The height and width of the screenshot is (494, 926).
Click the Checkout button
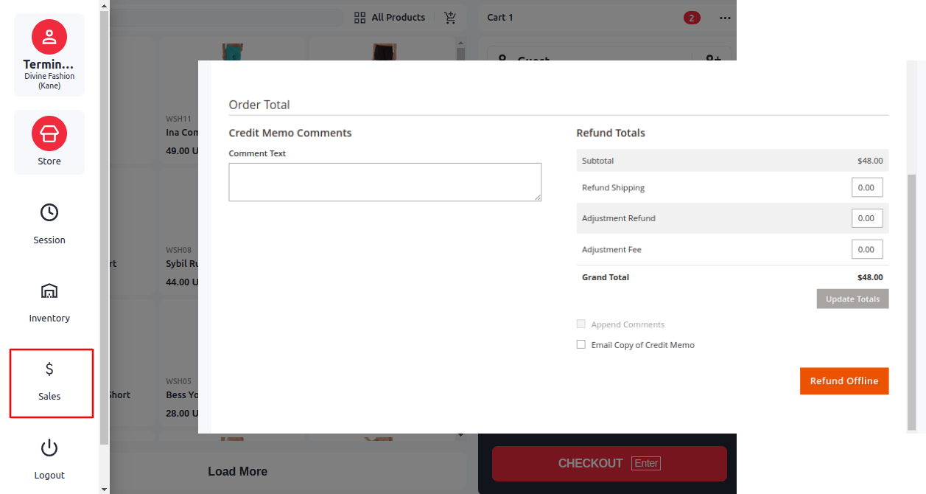tap(609, 463)
